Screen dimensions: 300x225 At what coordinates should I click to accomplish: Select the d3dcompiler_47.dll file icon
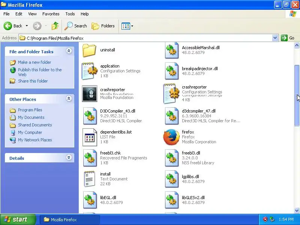pyautogui.click(x=172, y=116)
